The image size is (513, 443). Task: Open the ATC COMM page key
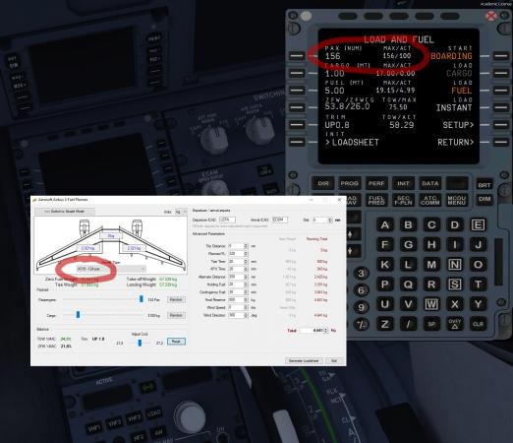(429, 200)
